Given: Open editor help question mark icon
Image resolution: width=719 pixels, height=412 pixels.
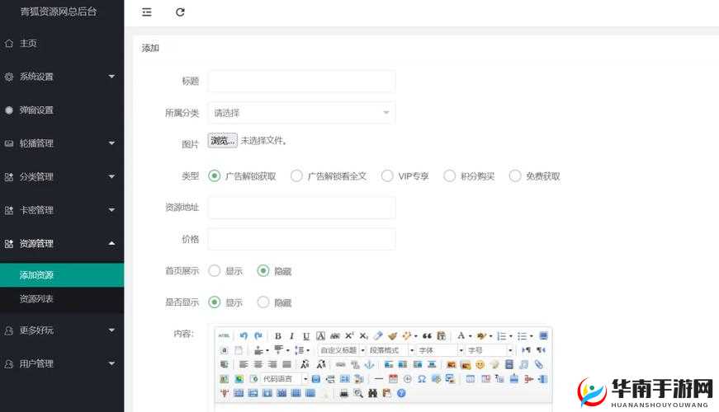Looking at the screenshot, I should point(401,393).
